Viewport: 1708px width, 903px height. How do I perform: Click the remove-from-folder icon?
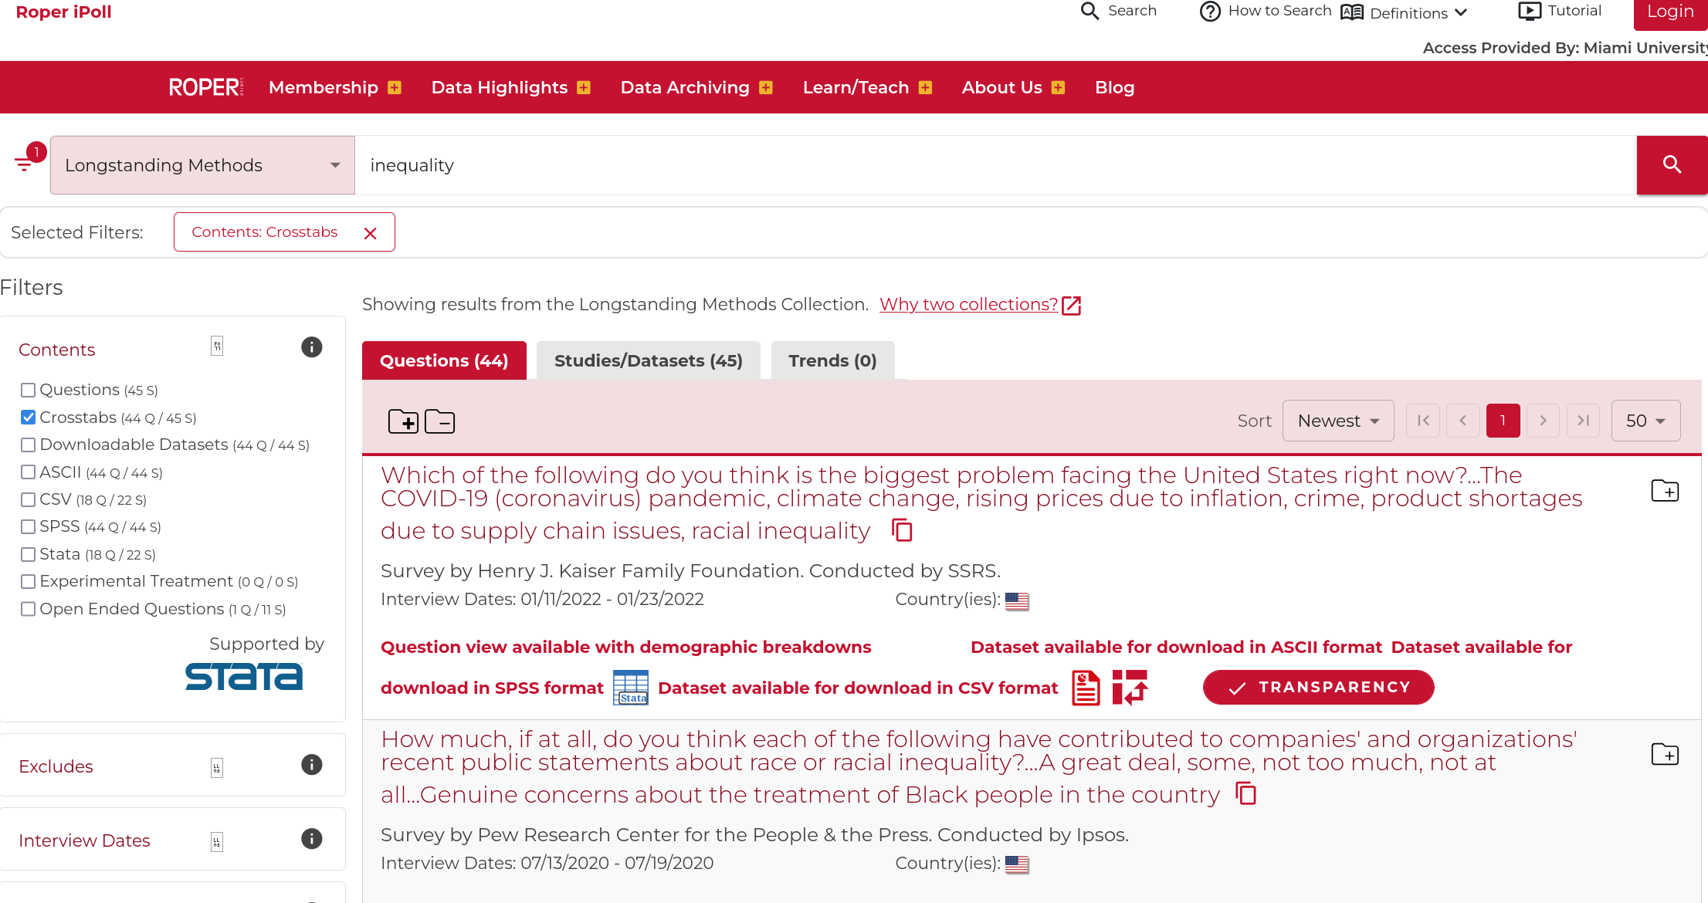point(439,421)
